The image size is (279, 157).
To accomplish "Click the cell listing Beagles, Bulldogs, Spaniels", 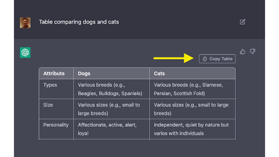I will 110,89.
